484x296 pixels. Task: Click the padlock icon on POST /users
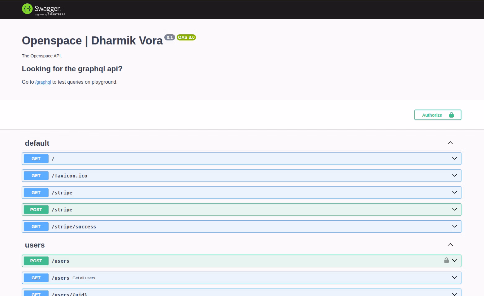pos(446,260)
